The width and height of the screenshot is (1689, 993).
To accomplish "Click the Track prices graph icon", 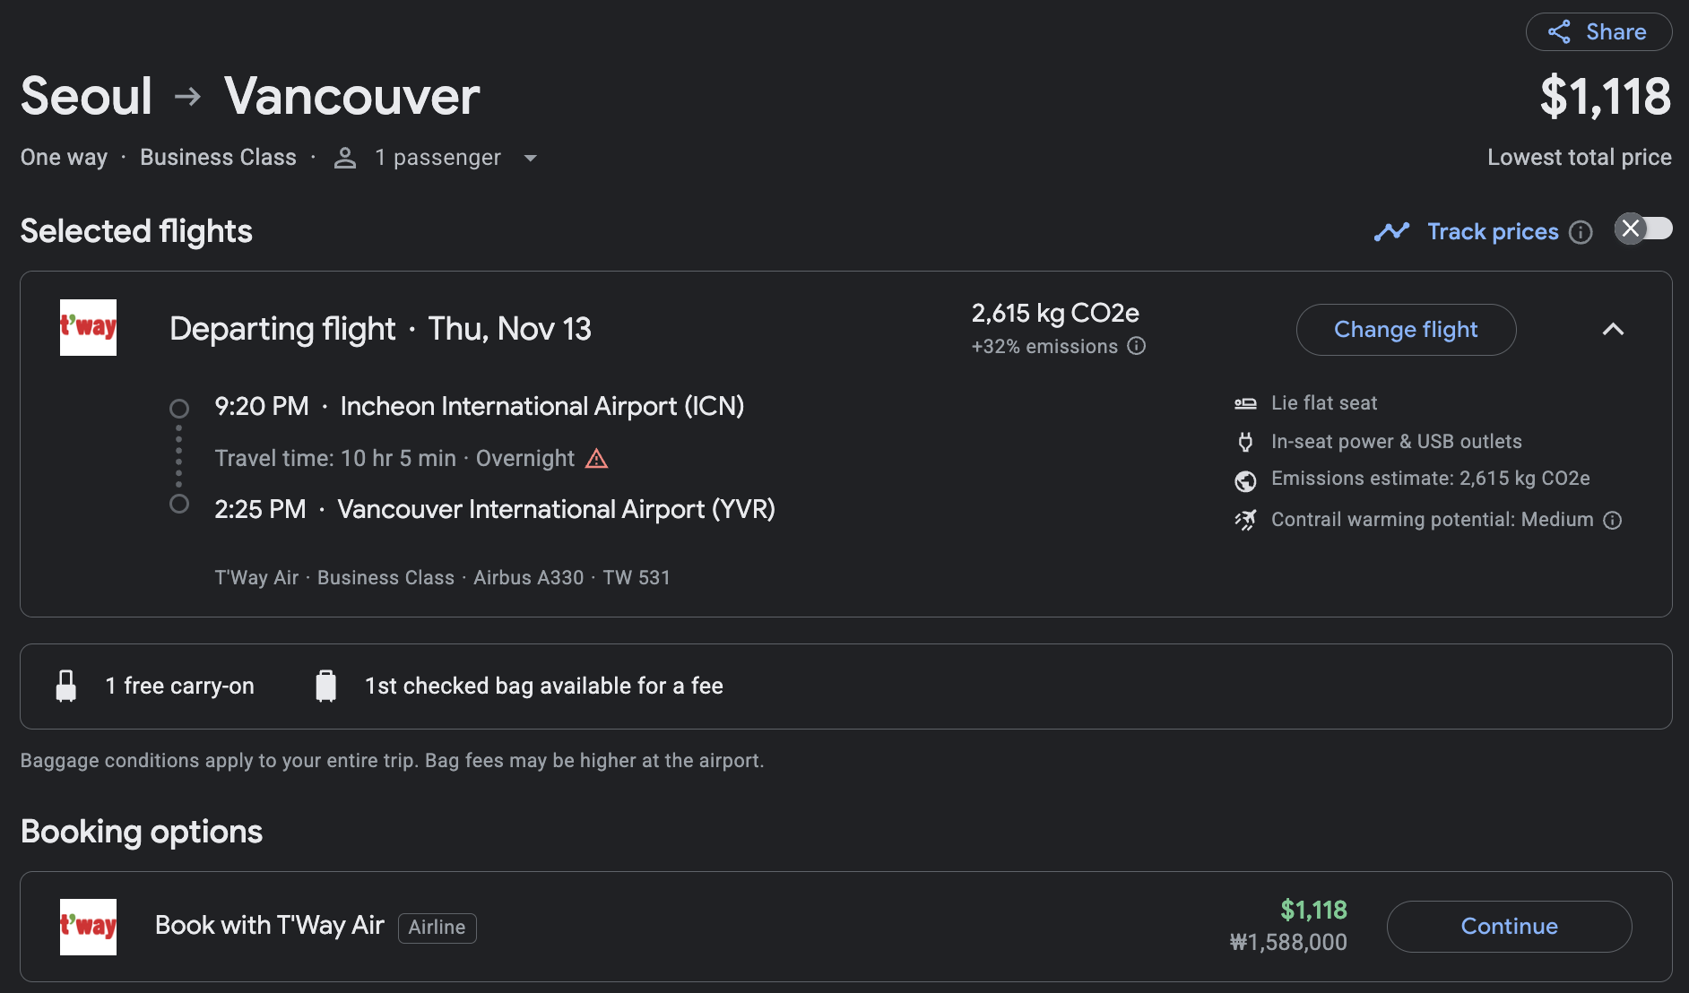I will (1391, 232).
